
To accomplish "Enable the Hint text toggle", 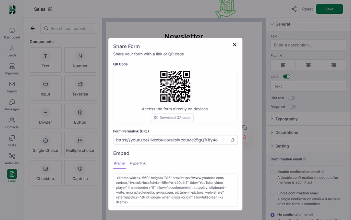I will (x=292, y=98).
